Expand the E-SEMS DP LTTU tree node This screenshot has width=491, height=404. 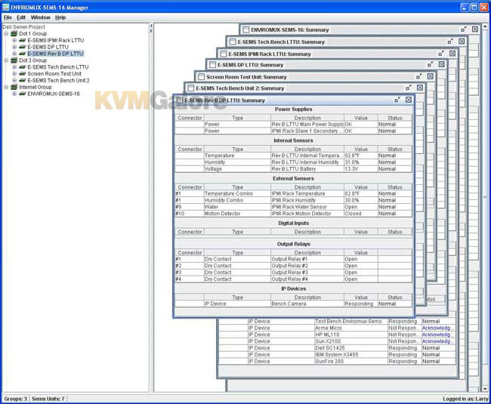14,47
